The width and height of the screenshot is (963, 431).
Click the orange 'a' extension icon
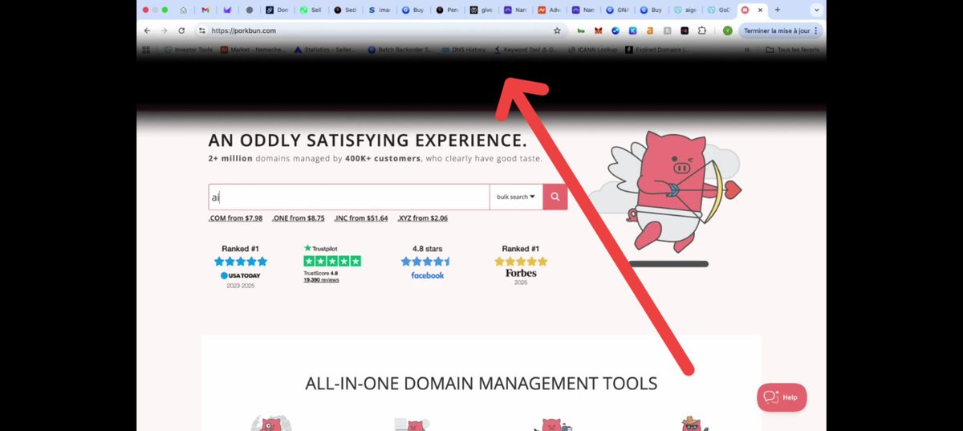pyautogui.click(x=650, y=30)
